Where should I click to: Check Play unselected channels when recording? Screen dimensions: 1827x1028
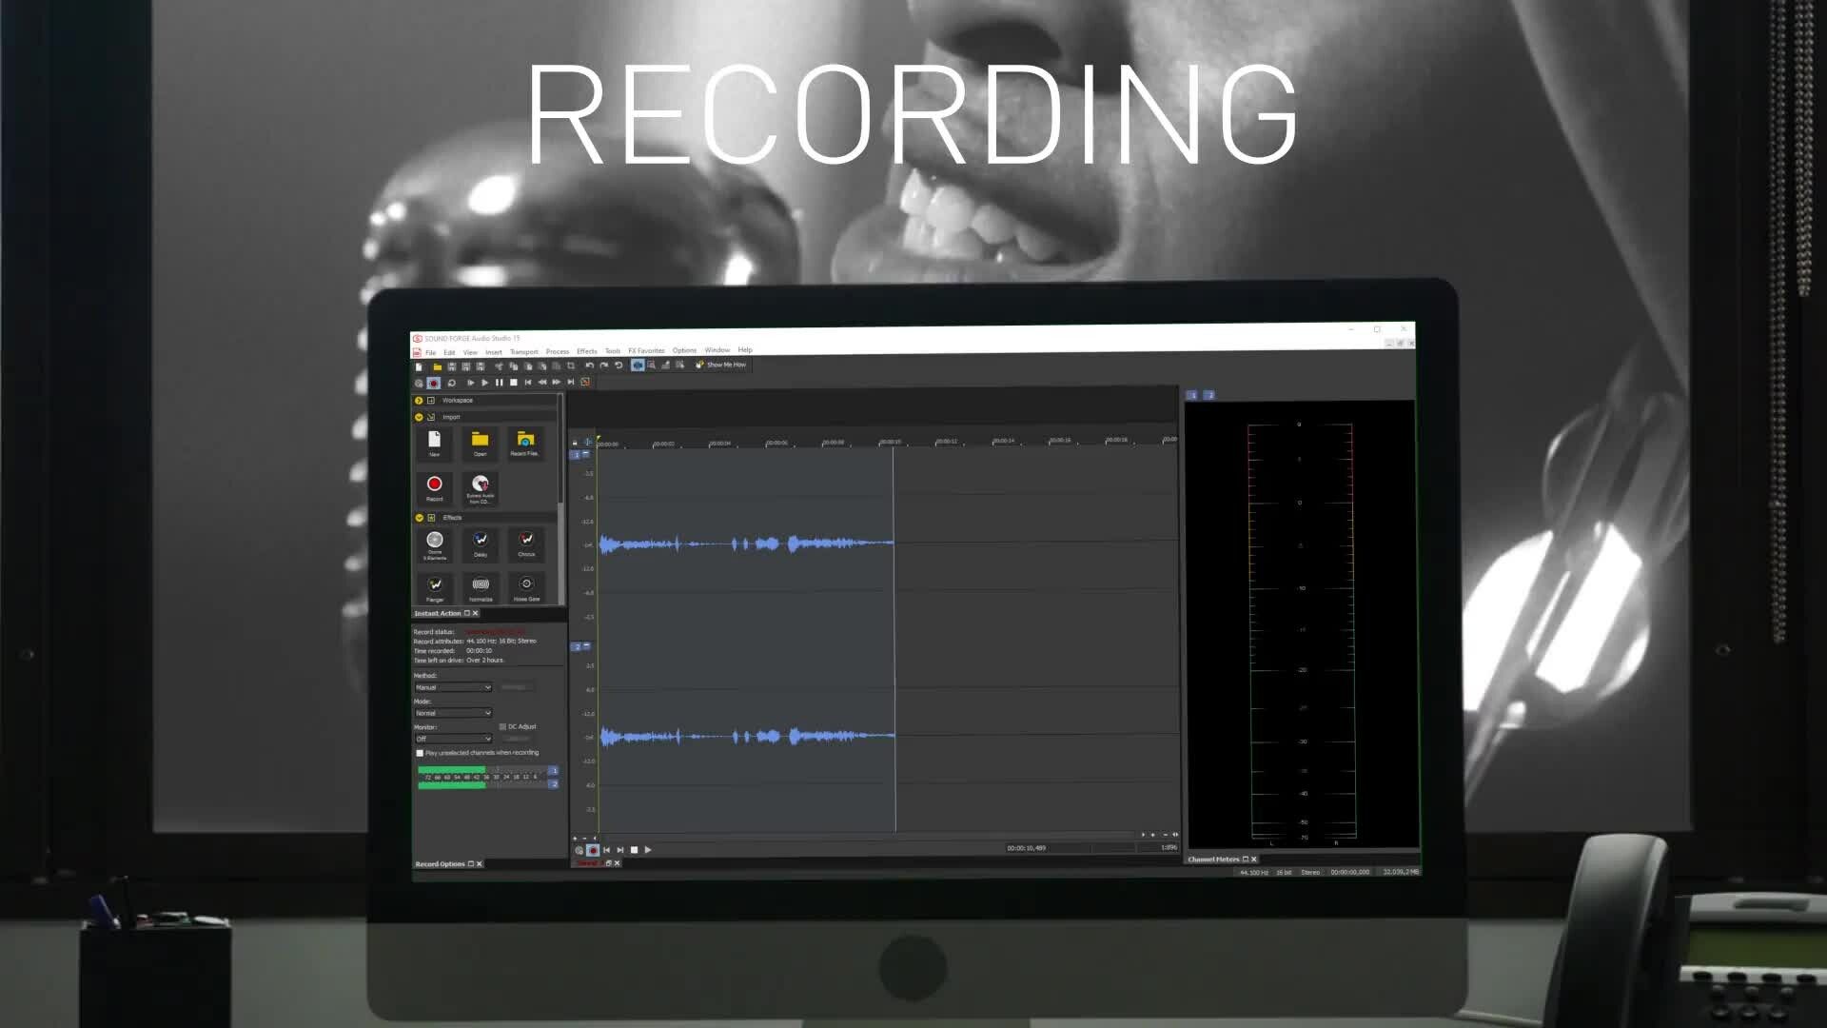[420, 753]
